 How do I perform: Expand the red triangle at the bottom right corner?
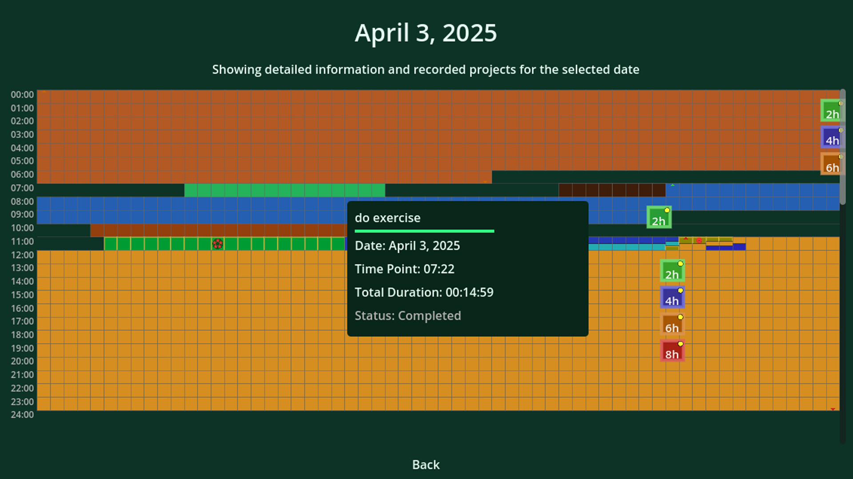click(833, 409)
